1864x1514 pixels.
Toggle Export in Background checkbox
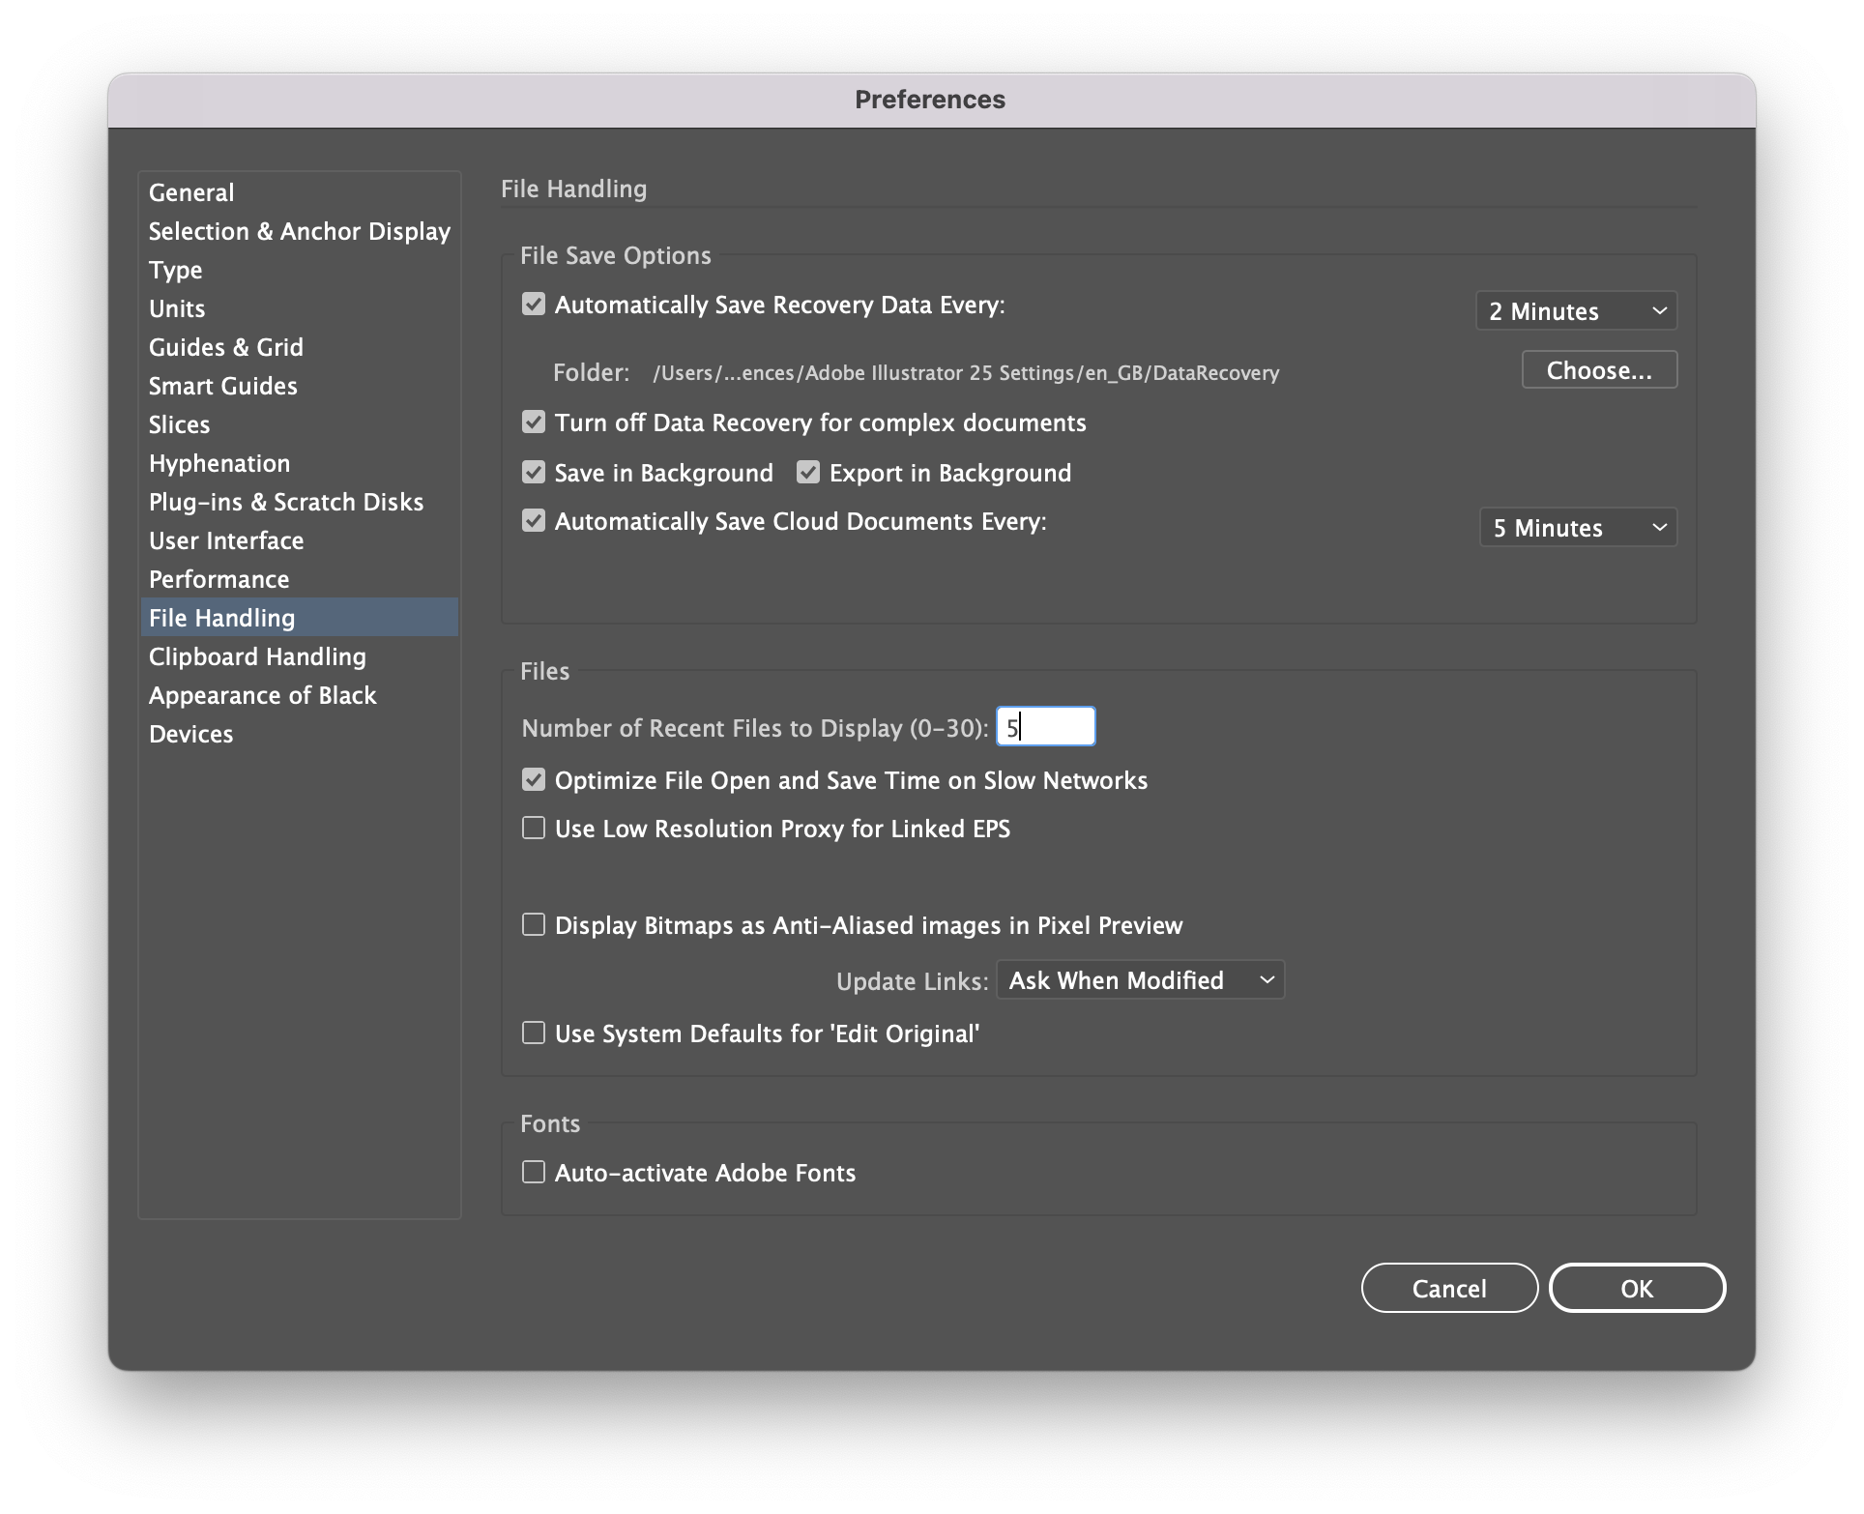pyautogui.click(x=808, y=473)
